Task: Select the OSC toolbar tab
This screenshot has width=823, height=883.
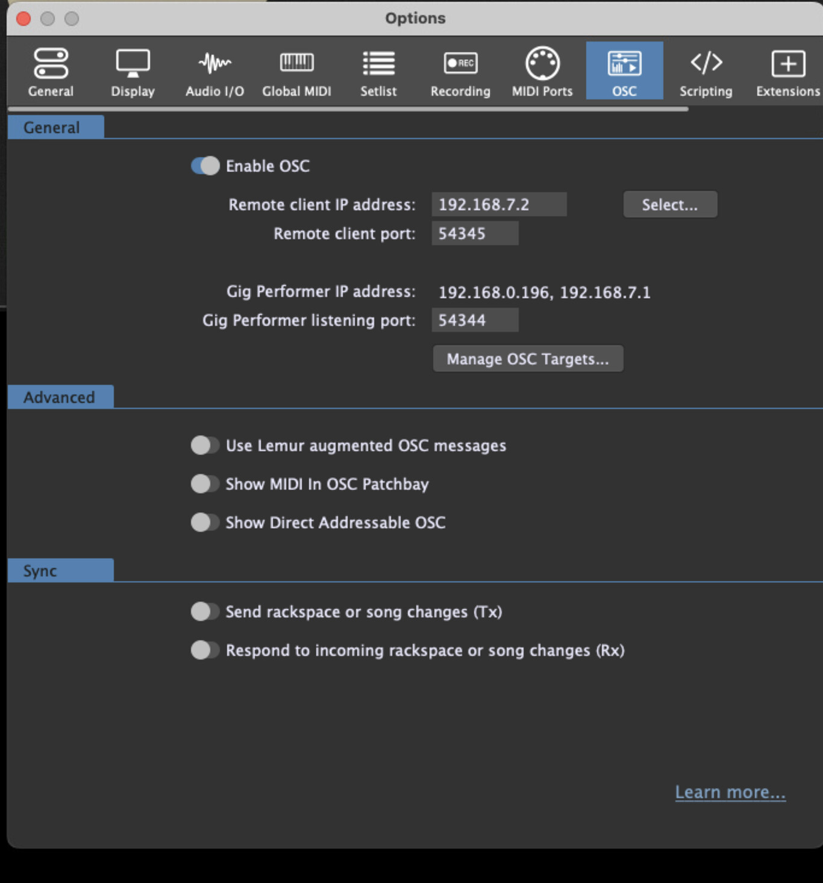Action: tap(624, 71)
